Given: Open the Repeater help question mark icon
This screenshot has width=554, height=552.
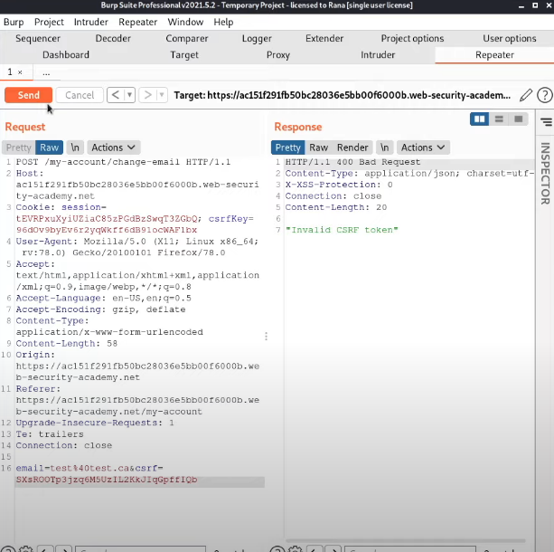Looking at the screenshot, I should pos(544,95).
